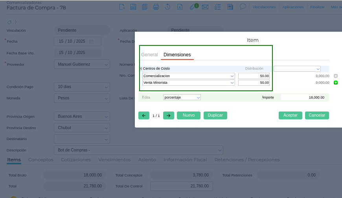The height and width of the screenshot is (198, 342).
Task: Click the printer icon
Action: point(156,7)
